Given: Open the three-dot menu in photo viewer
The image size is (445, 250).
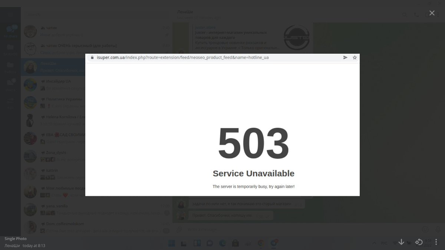Looking at the screenshot, I should (436, 242).
